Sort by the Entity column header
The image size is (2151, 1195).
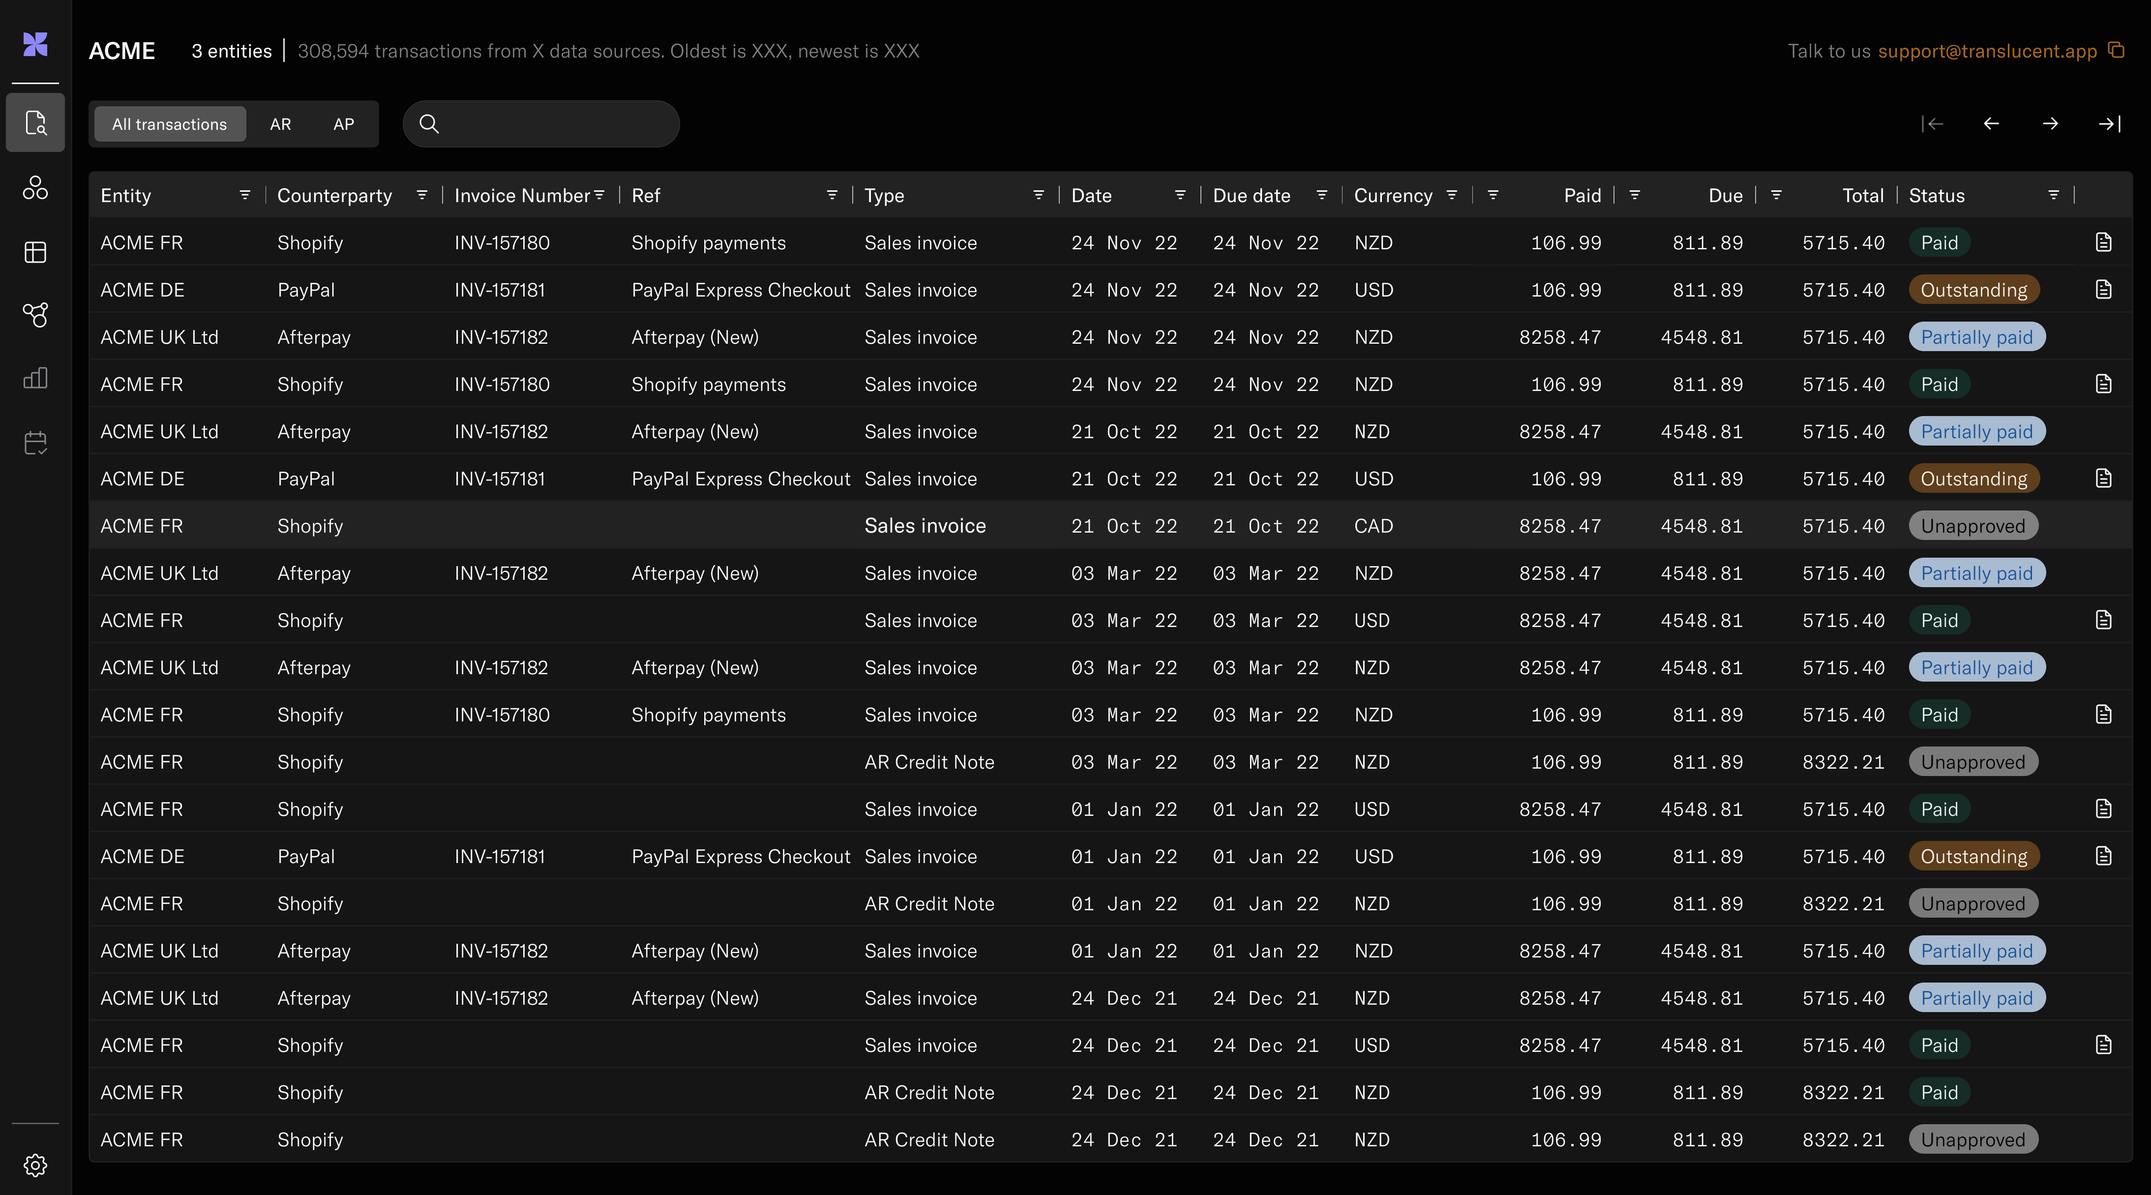[x=126, y=195]
